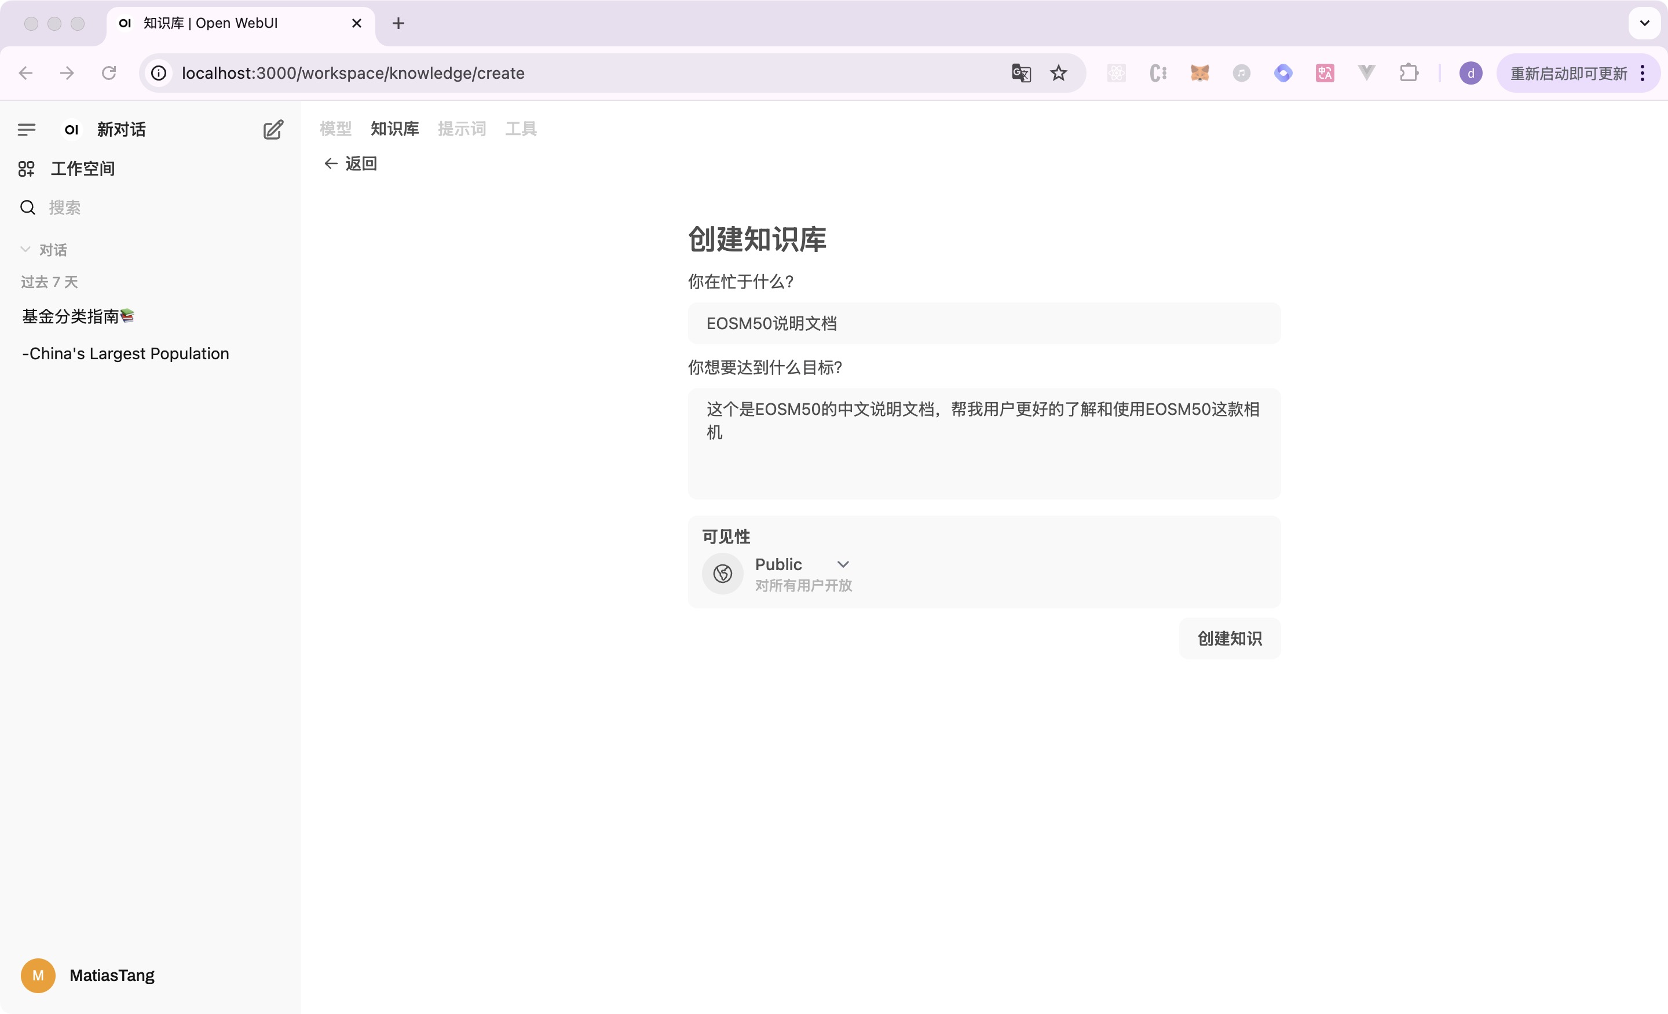The width and height of the screenshot is (1668, 1014).
Task: Open the Public visibility dropdown
Action: pyautogui.click(x=802, y=564)
